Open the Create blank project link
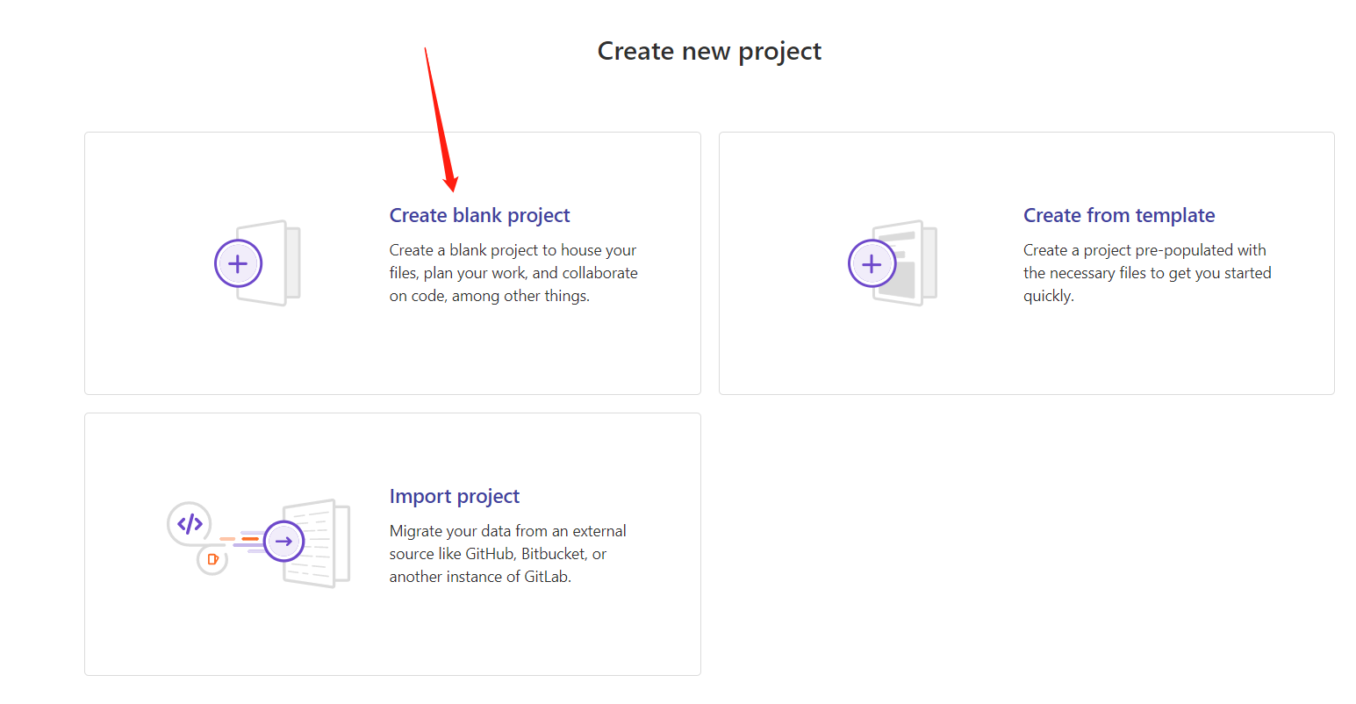Screen dimensions: 1356x704 479,215
